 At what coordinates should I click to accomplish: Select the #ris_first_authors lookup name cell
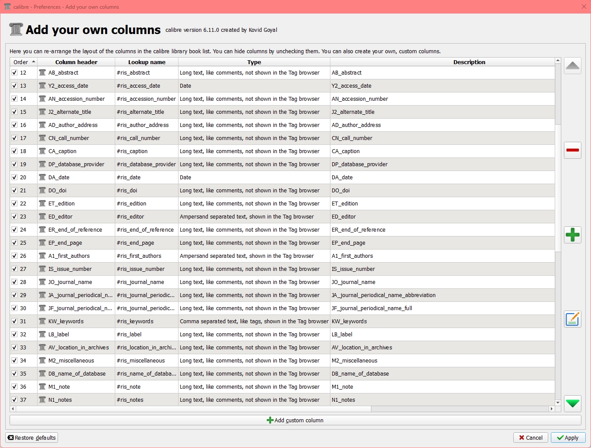[147, 256]
